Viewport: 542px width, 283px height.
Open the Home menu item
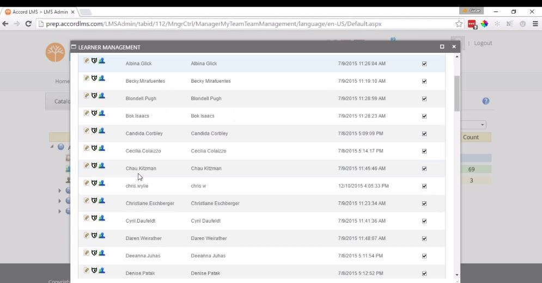point(62,81)
